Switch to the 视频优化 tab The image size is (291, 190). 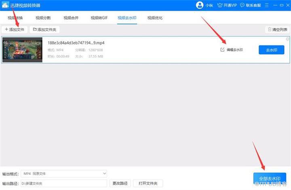(x=155, y=18)
